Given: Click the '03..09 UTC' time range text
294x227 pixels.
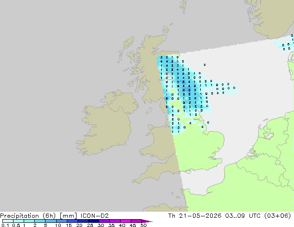Looking at the screenshot, I should (x=243, y=216).
